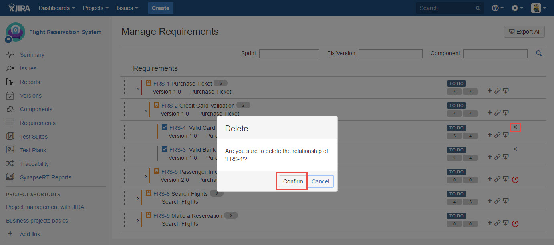This screenshot has width=554, height=245.
Task: Click the link icon in FRS-8 row
Action: pyautogui.click(x=497, y=201)
